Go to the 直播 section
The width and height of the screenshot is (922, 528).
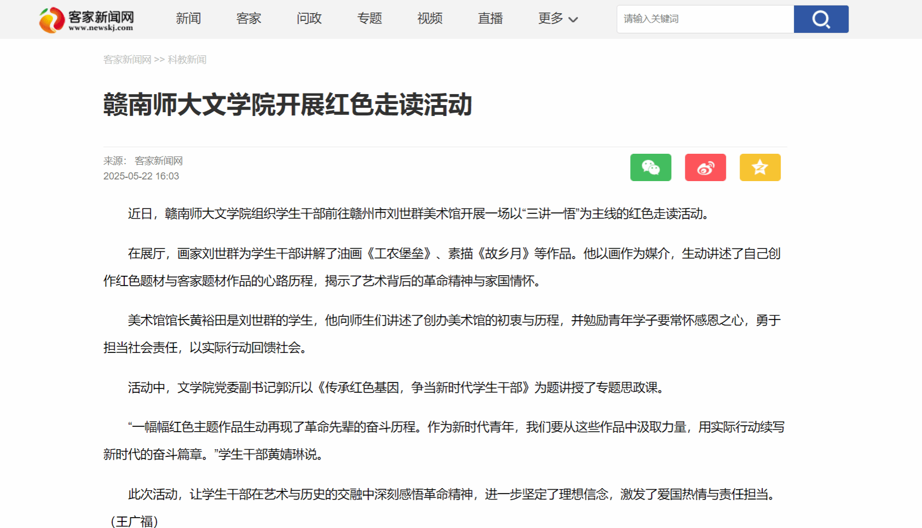[491, 19]
